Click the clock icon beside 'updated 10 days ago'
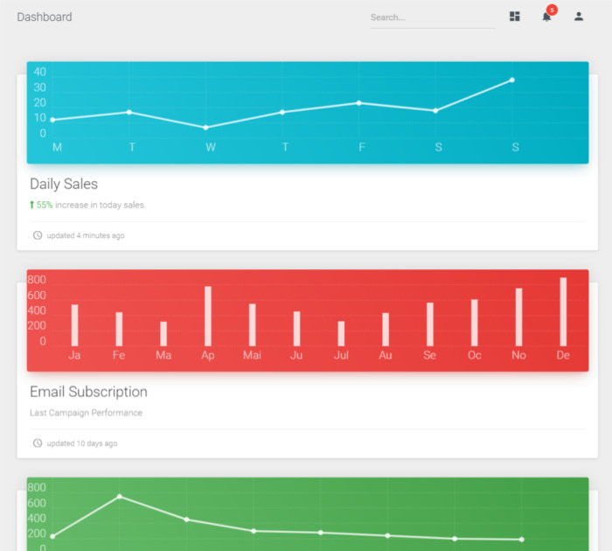 coord(38,443)
